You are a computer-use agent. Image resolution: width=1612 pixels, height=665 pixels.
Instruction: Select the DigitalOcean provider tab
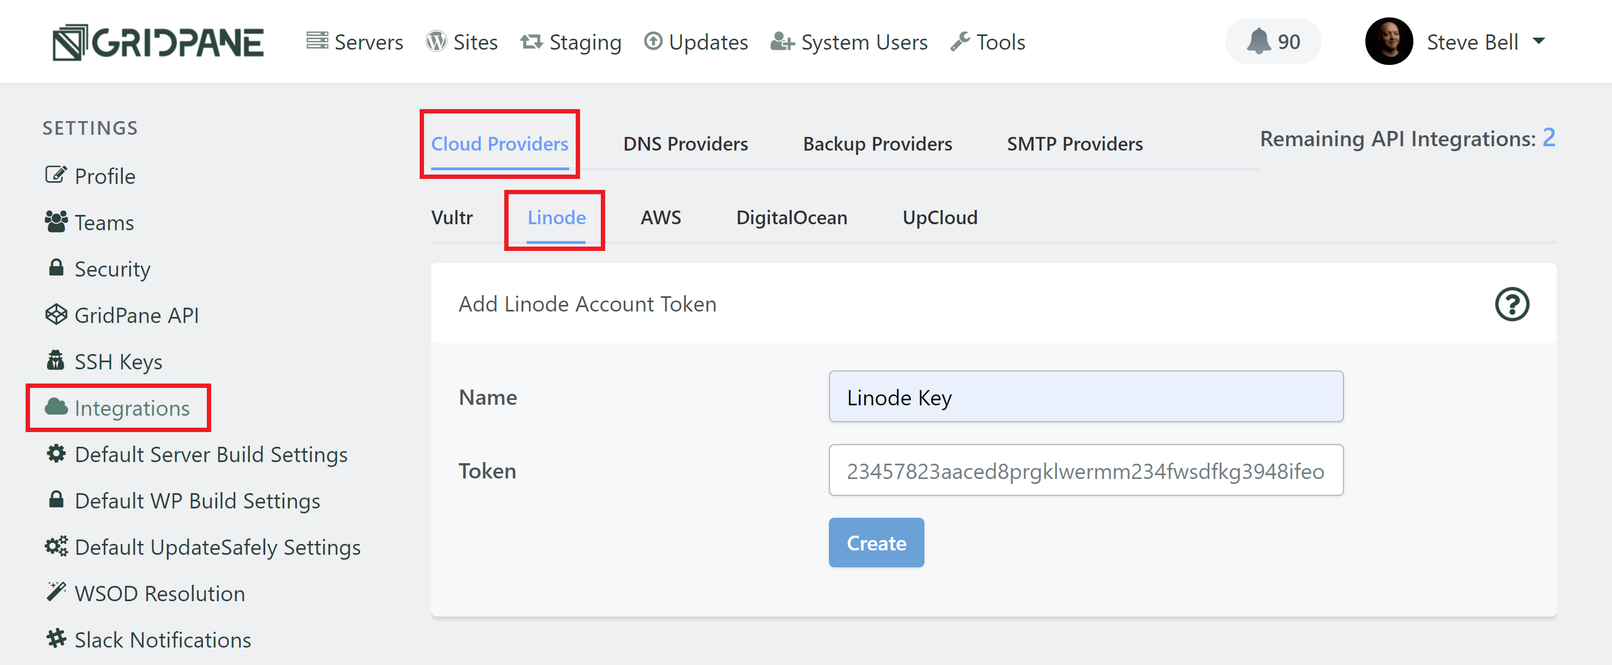[x=792, y=218]
